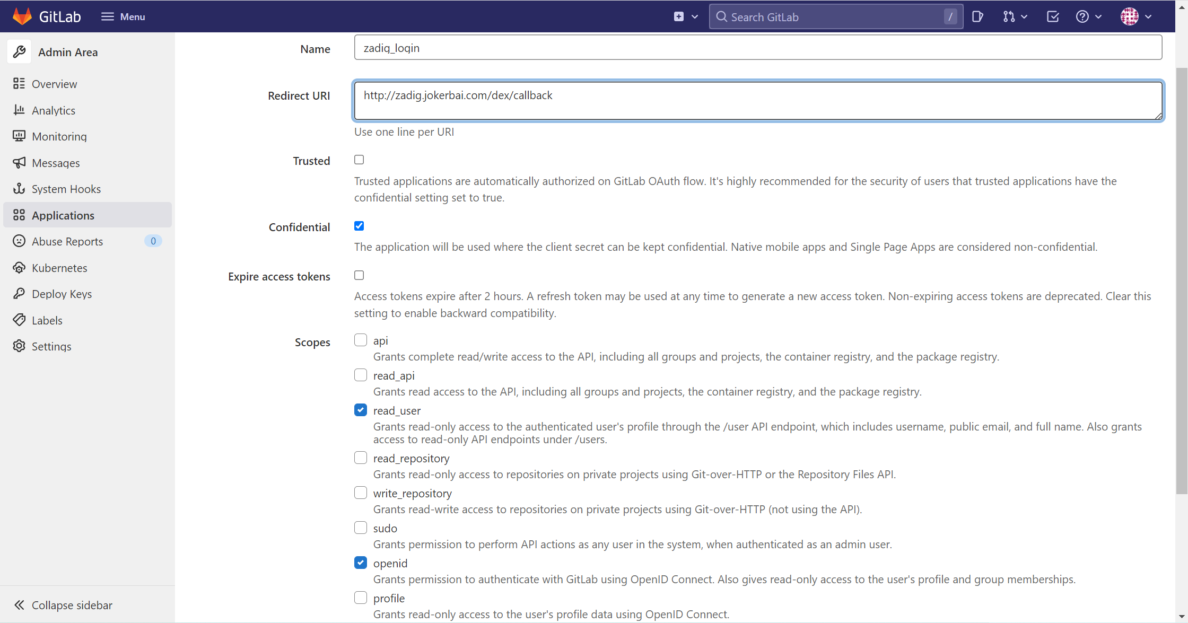Screen dimensions: 1188x623
Task: Click the Abuse Reports count badge 0
Action: (153, 241)
